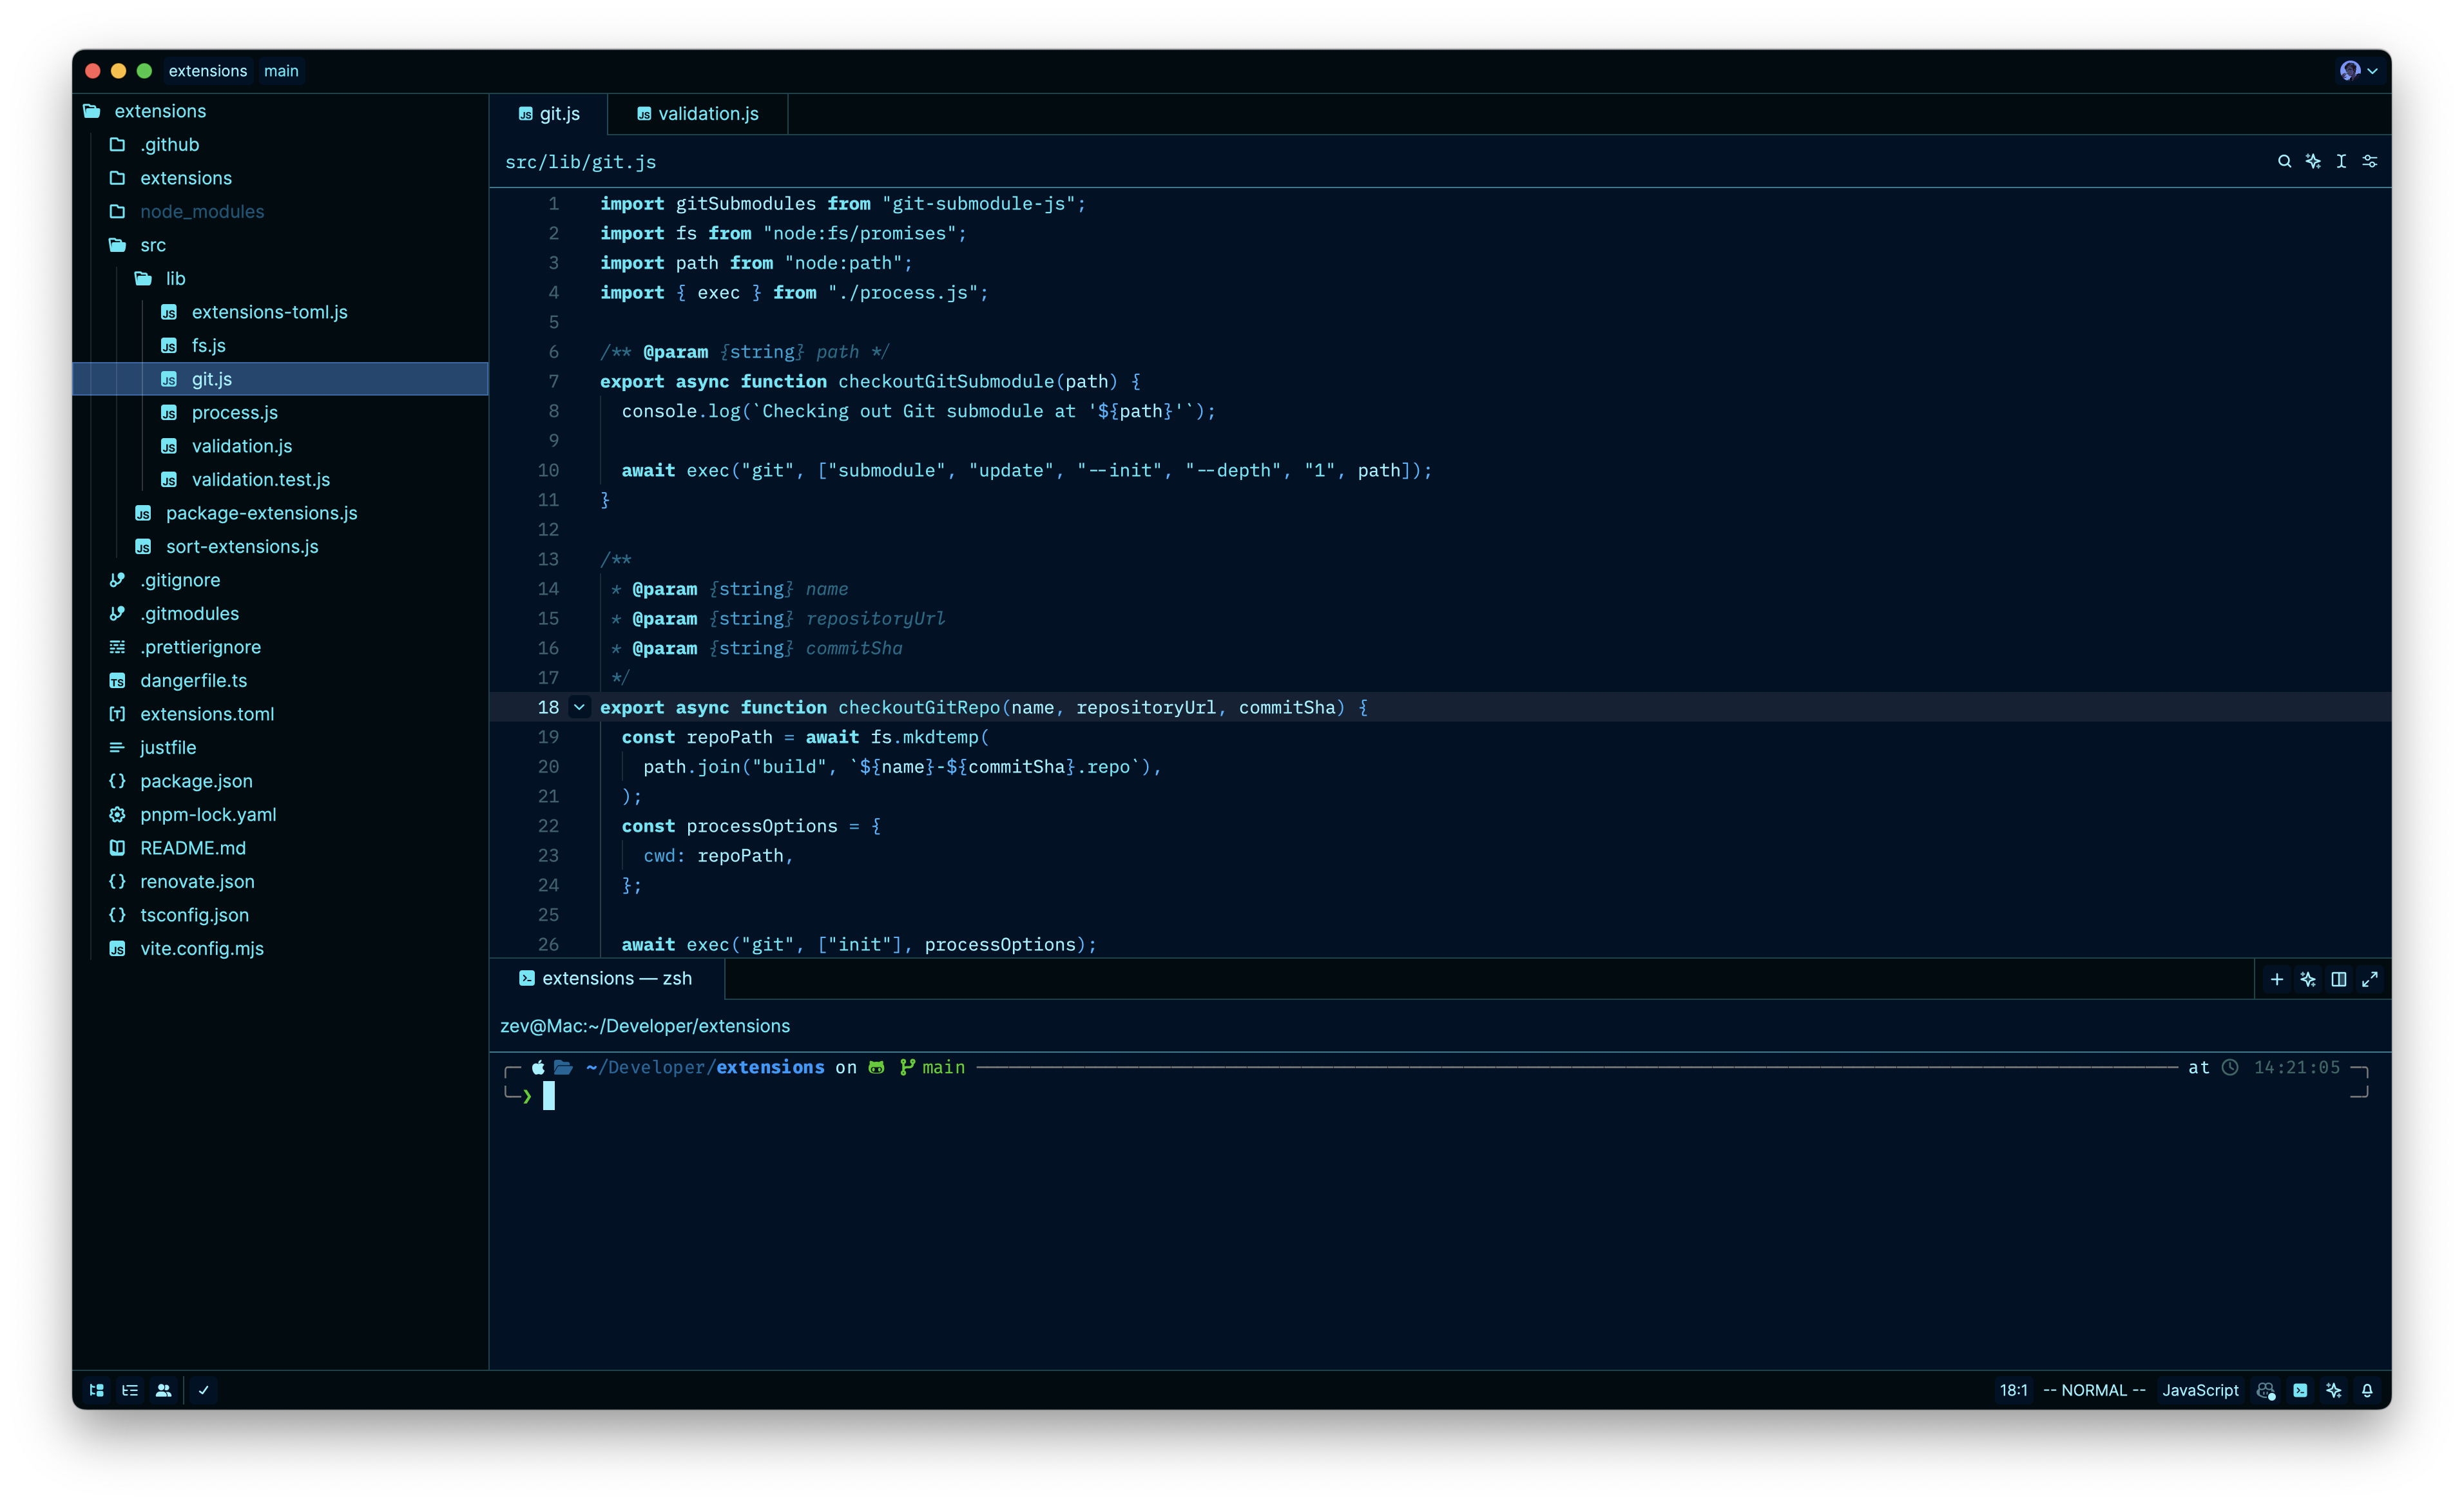Open inline assist sparkle icon in editor toolbar
This screenshot has width=2464, height=1505.
pyautogui.click(x=2313, y=161)
